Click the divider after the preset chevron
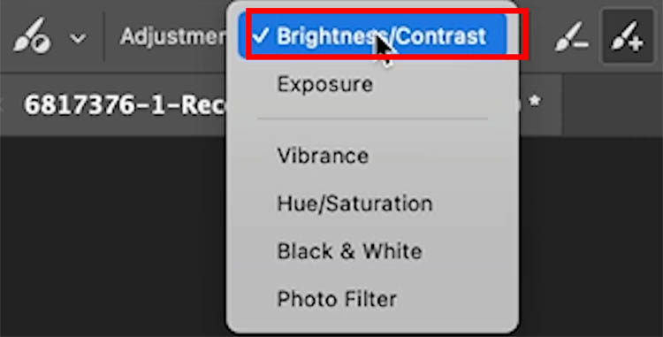 click(103, 36)
